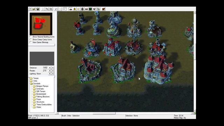This screenshot has width=224, height=126.
Task: Open the Object manager cube icon
Action: coord(94,9)
